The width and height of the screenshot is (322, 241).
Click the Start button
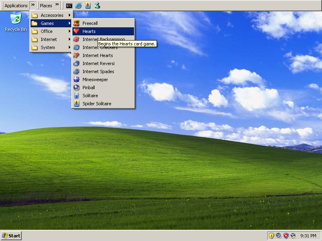point(11,236)
